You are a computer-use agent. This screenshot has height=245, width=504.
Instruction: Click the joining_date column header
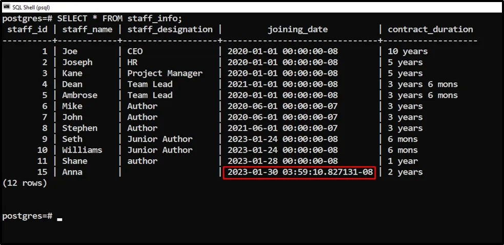click(x=297, y=29)
